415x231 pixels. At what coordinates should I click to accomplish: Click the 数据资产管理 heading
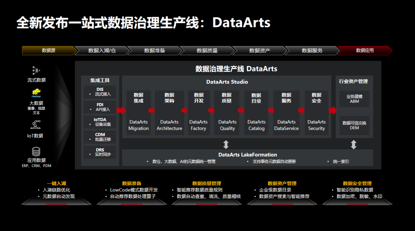[x=282, y=183]
